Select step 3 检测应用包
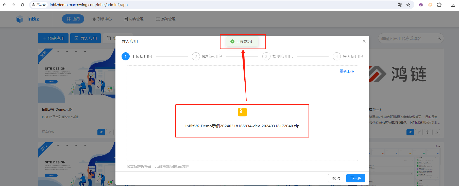Screen dimensions: 459x186 point(278,56)
